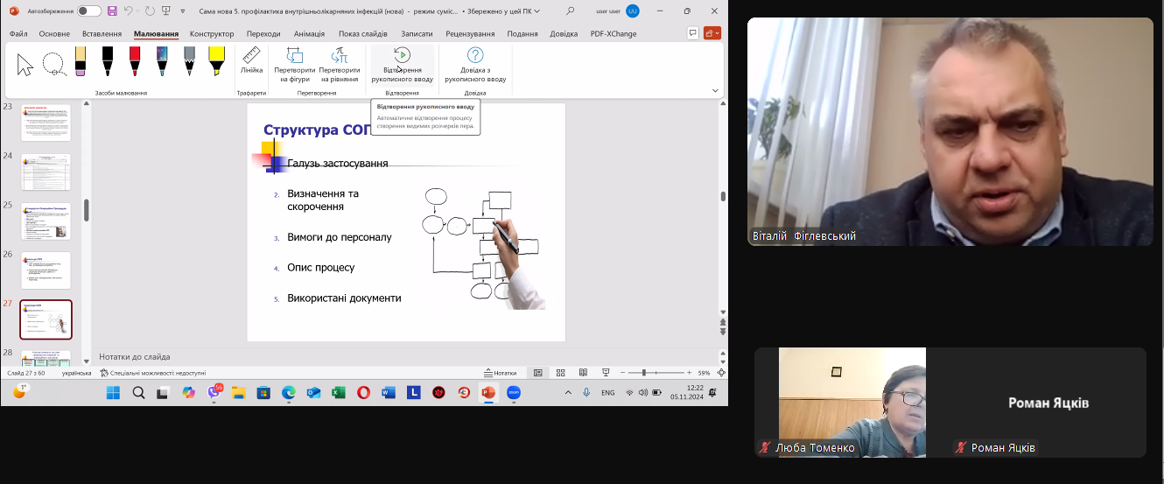Select slide 24 thumbnail
Viewport: 1164px width, 484px height.
tap(46, 172)
